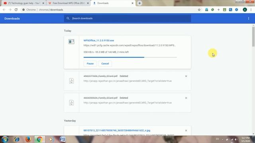Click the browser forward arrow
The height and width of the screenshot is (143, 255).
[10, 10]
